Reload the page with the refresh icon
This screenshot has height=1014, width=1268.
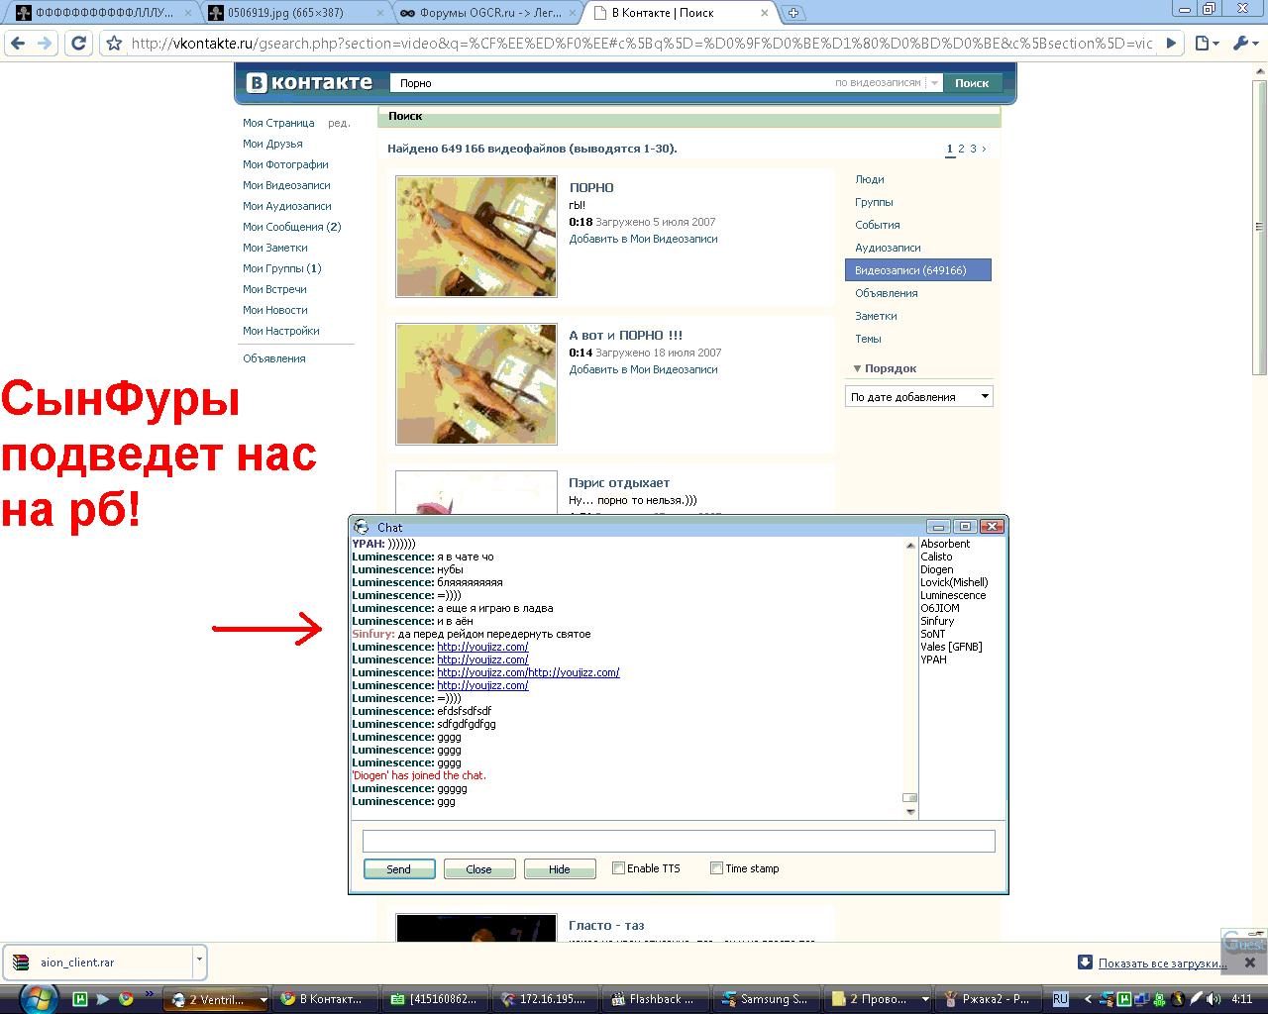pyautogui.click(x=79, y=44)
